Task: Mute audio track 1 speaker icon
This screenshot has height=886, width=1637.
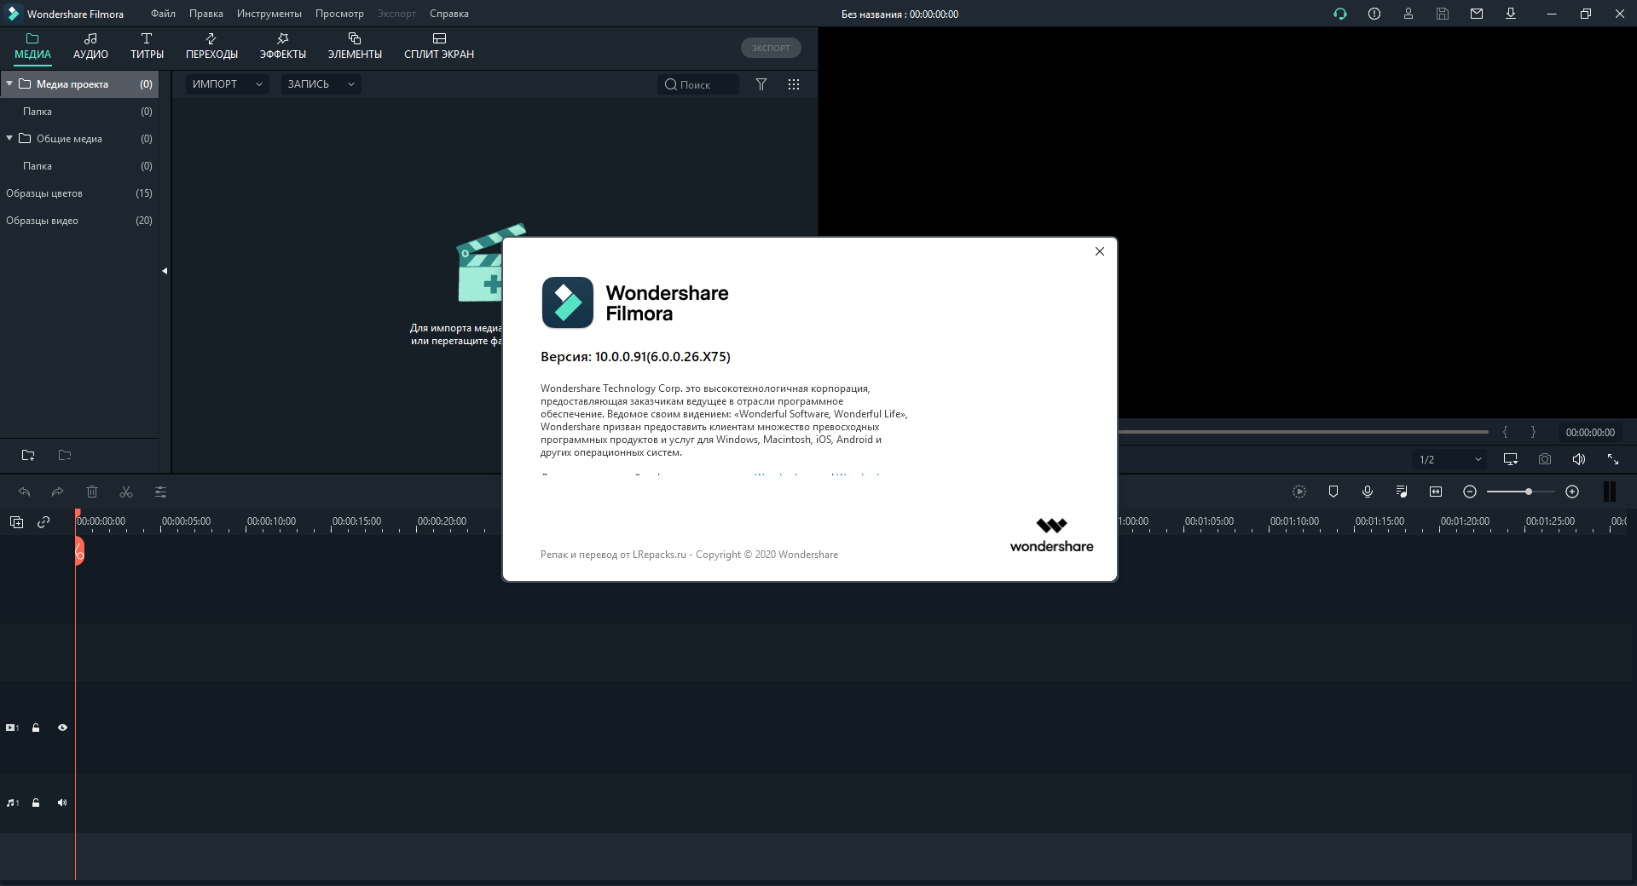Action: coord(62,803)
